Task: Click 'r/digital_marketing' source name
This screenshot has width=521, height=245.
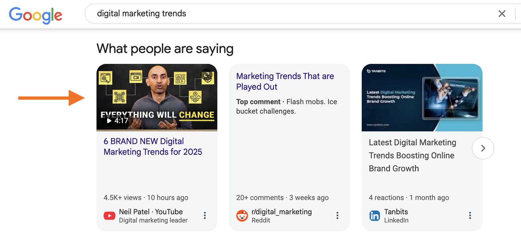Action: click(282, 212)
